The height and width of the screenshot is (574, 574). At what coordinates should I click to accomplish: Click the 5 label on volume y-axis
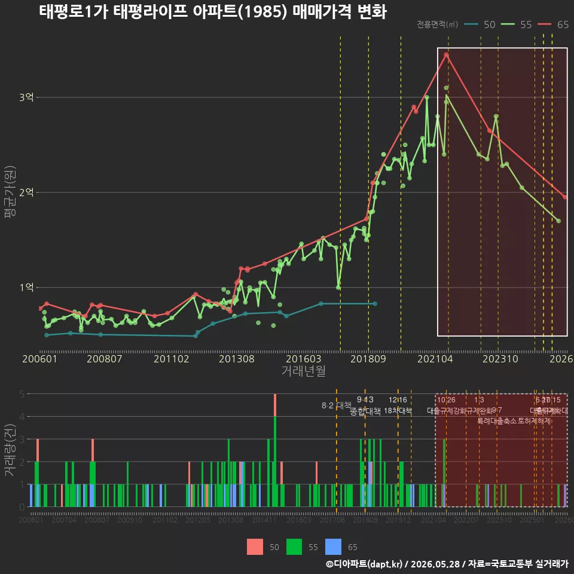pos(22,394)
